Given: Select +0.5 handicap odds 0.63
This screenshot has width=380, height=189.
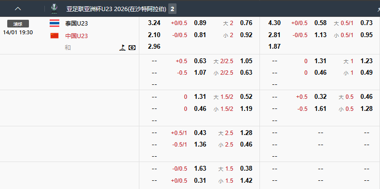Looking at the screenshot, I should (200, 61).
